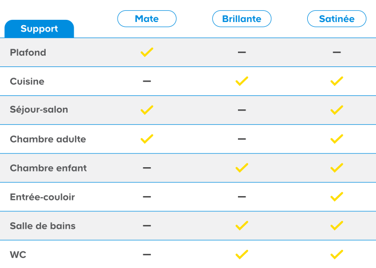Image resolution: width=376 pixels, height=268 pixels.
Task: Click the Salle de bains row label
Action: tap(42, 226)
